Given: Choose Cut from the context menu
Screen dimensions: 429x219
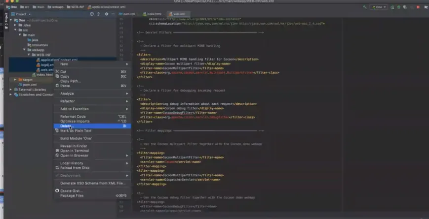Looking at the screenshot, I should [x=92, y=72].
